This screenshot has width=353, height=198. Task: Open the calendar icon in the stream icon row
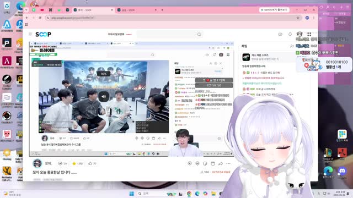point(213,163)
